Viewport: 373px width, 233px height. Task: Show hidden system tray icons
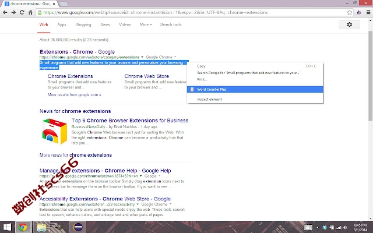[317, 228]
